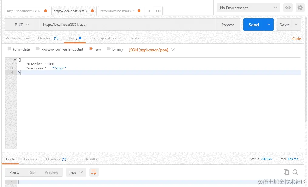Switch to first localhost:8081 request tab
Image resolution: width=308 pixels, height=187 pixels.
[24, 11]
